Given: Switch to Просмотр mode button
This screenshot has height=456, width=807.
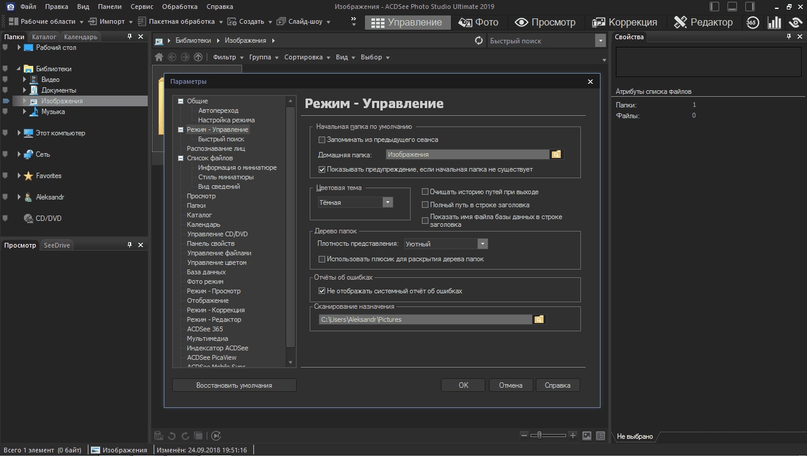Looking at the screenshot, I should coord(545,22).
